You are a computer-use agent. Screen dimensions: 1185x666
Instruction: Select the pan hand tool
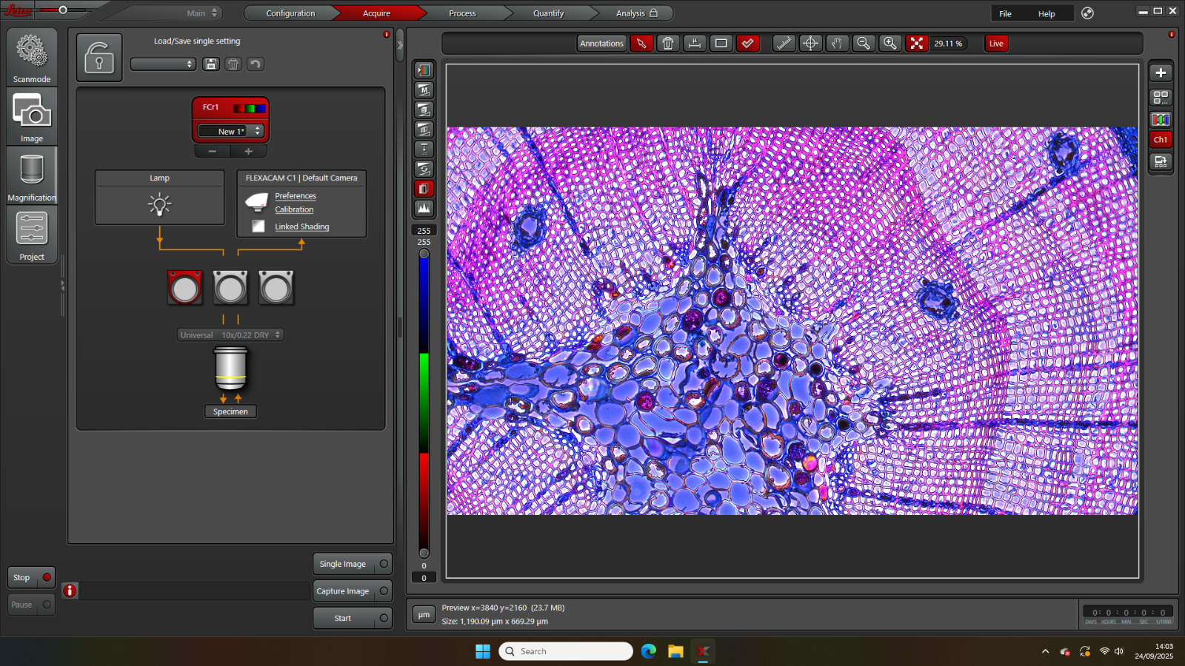point(837,44)
